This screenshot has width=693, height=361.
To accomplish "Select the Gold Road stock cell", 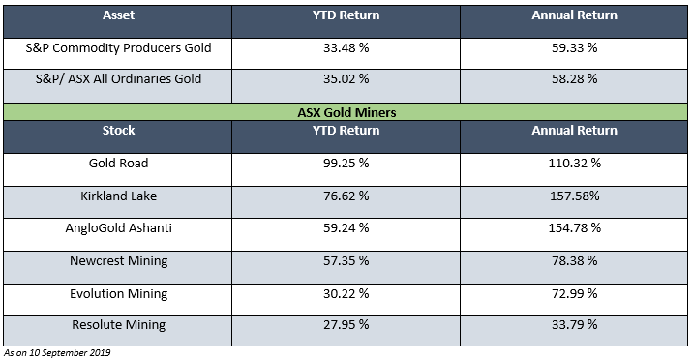I will click(117, 169).
